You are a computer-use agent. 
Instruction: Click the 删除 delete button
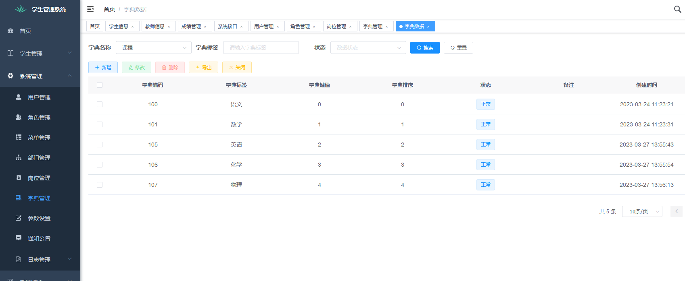pyautogui.click(x=170, y=67)
